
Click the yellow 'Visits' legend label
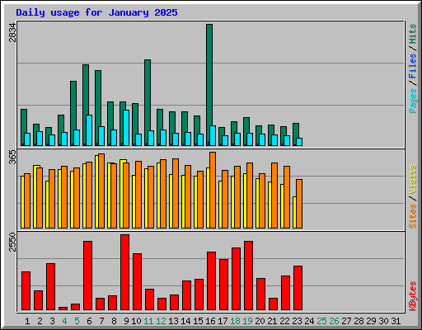click(412, 180)
